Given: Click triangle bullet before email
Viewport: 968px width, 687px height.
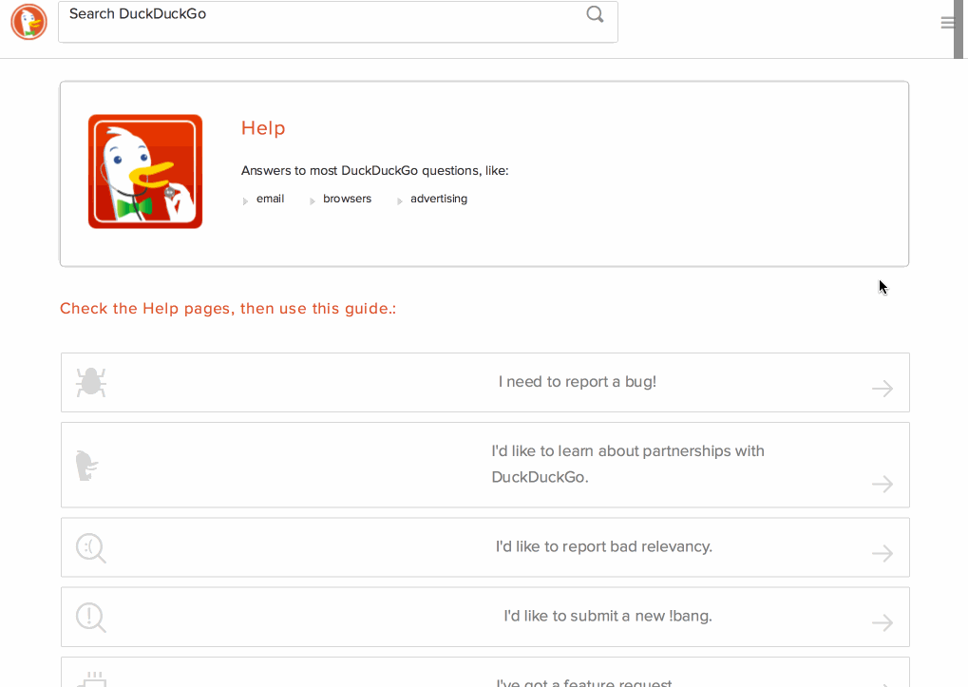Looking at the screenshot, I should pos(245,200).
